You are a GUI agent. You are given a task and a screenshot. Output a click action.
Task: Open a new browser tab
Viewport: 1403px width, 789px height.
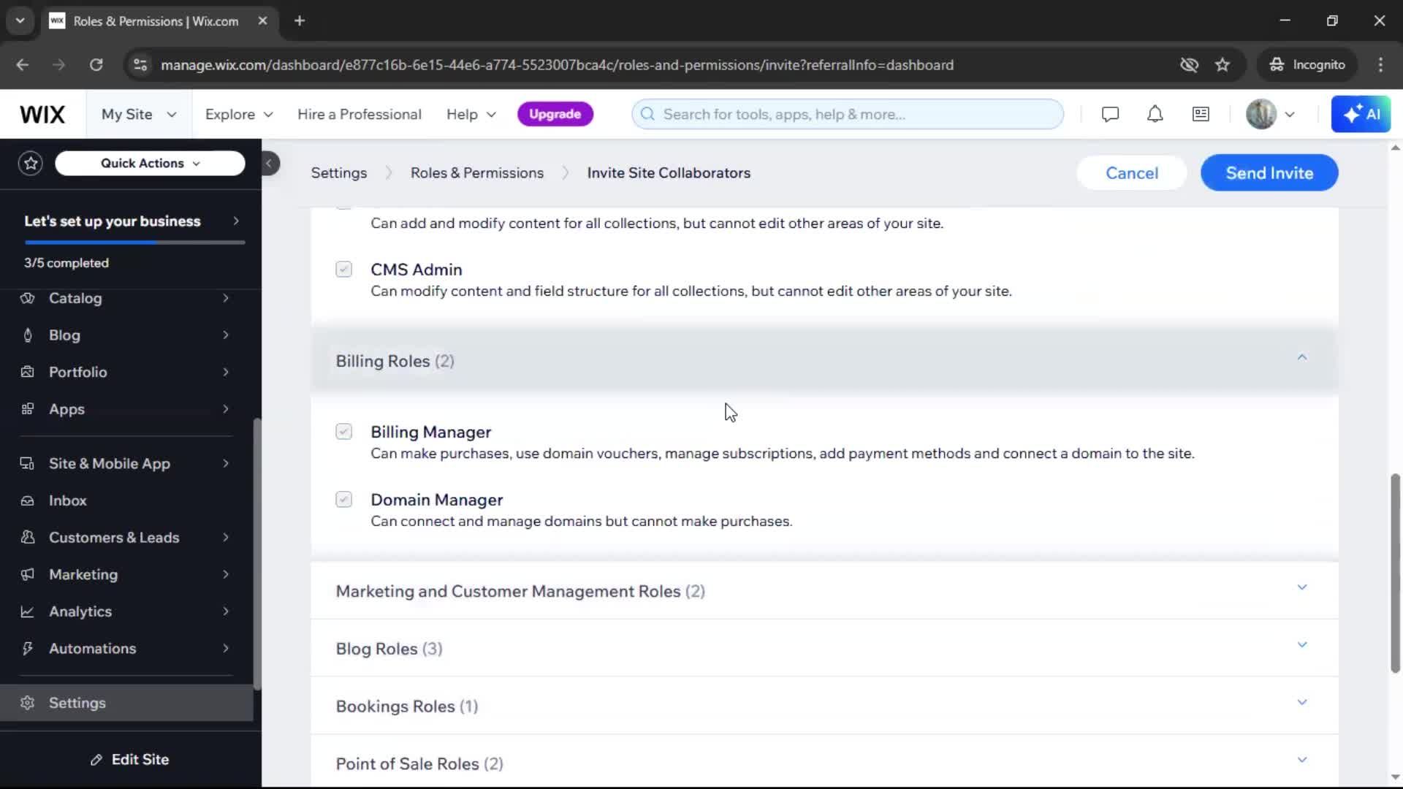pos(299,20)
